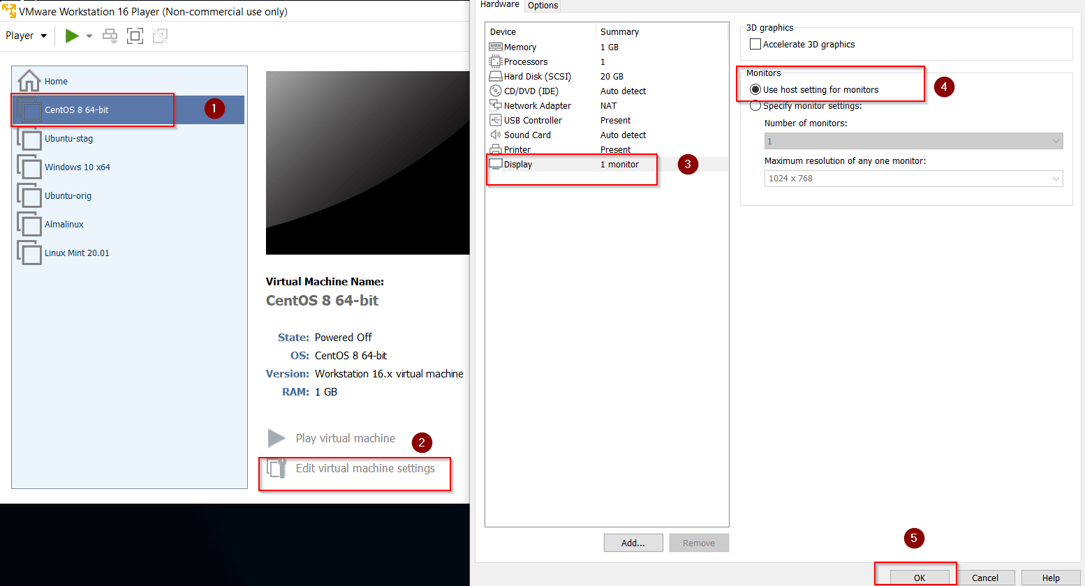This screenshot has height=586, width=1085.
Task: Select the Display device entry
Action: point(517,164)
